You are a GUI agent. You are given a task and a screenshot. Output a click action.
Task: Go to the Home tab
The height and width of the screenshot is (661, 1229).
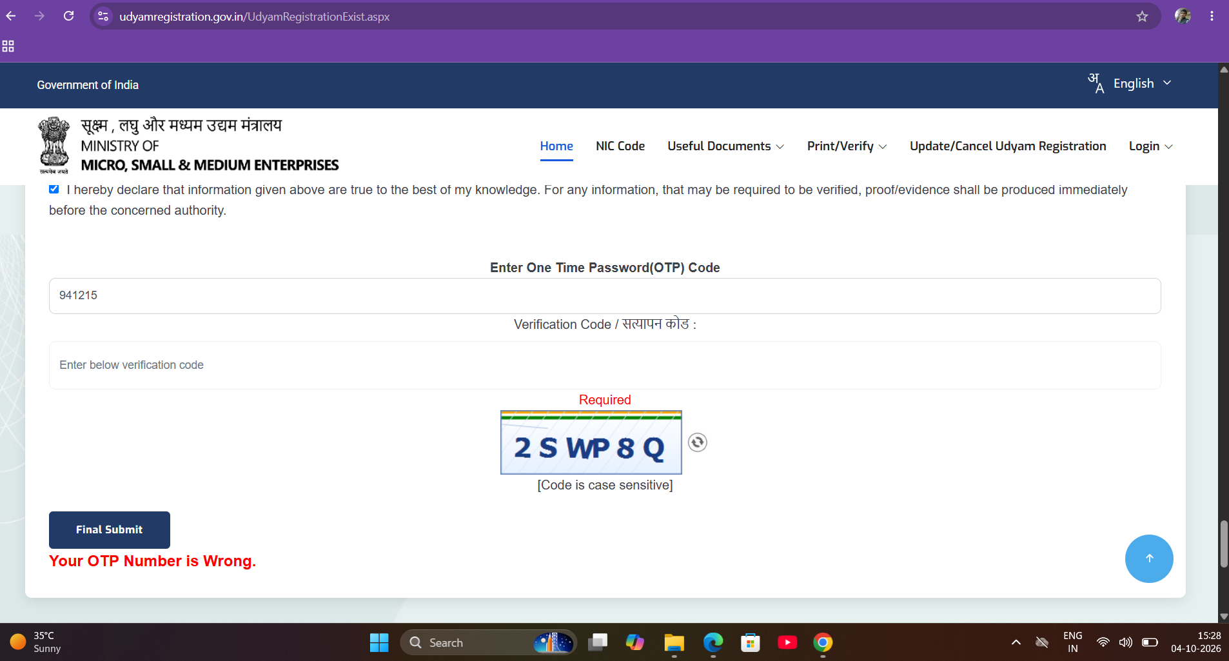pyautogui.click(x=556, y=146)
